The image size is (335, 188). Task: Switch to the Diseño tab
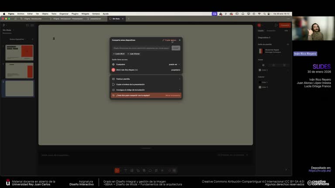(261, 31)
